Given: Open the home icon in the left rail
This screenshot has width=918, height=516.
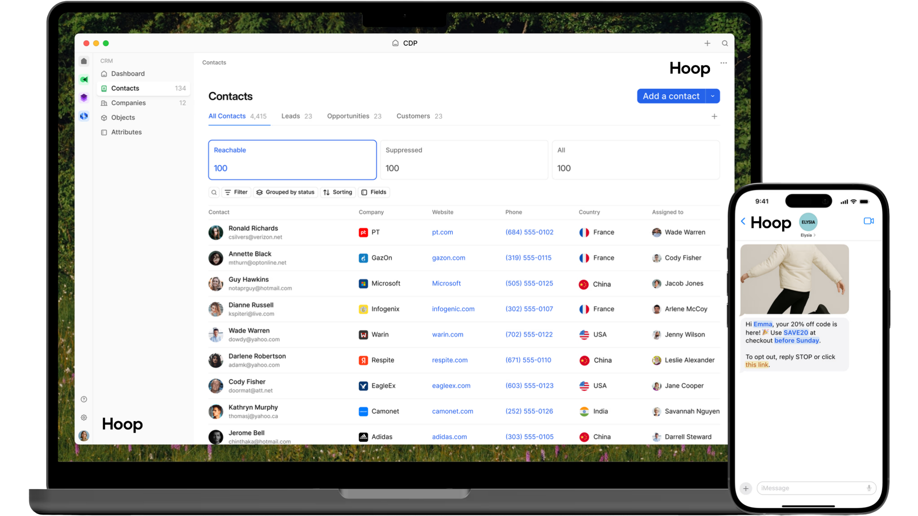Looking at the screenshot, I should point(84,61).
